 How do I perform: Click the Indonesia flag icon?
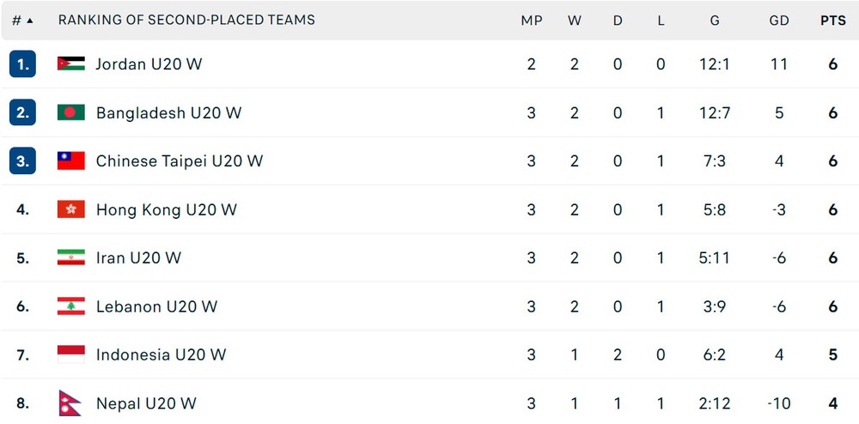point(71,354)
